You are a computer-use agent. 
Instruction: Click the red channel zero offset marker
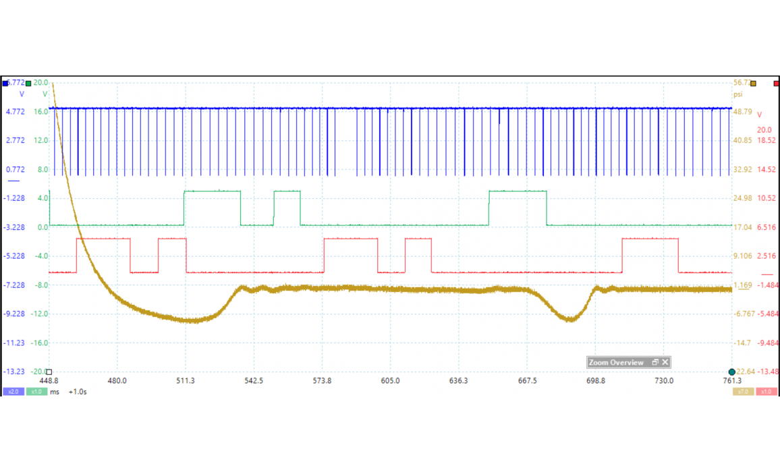pos(767,274)
